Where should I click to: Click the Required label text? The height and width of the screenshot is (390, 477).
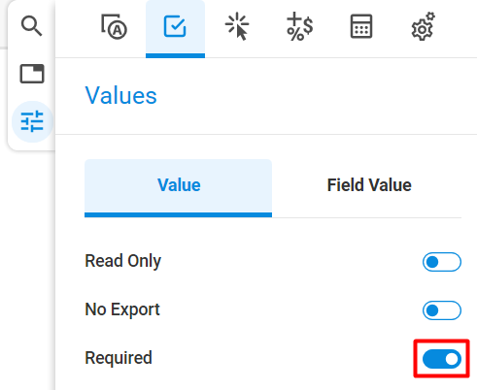coord(119,358)
